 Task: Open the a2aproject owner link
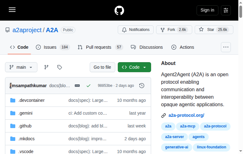pyautogui.click(x=27, y=30)
